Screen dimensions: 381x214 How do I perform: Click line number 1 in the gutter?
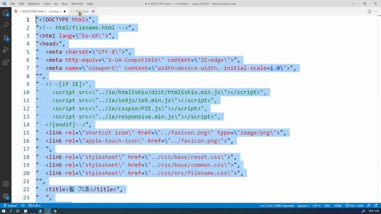28,20
